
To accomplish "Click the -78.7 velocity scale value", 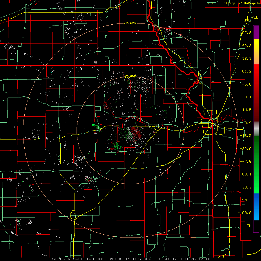I will pos(246,187).
